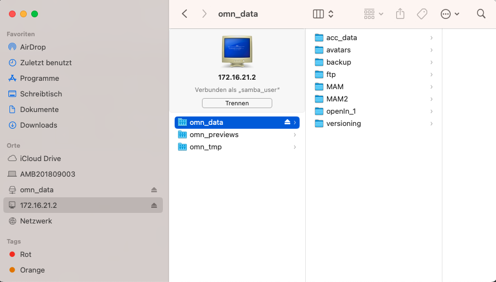
Task: Open Programme in the sidebar
Action: 84,78
